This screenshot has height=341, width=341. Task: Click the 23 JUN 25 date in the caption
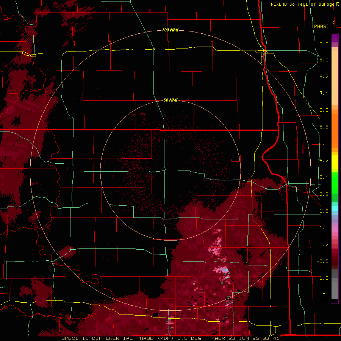click(x=245, y=338)
